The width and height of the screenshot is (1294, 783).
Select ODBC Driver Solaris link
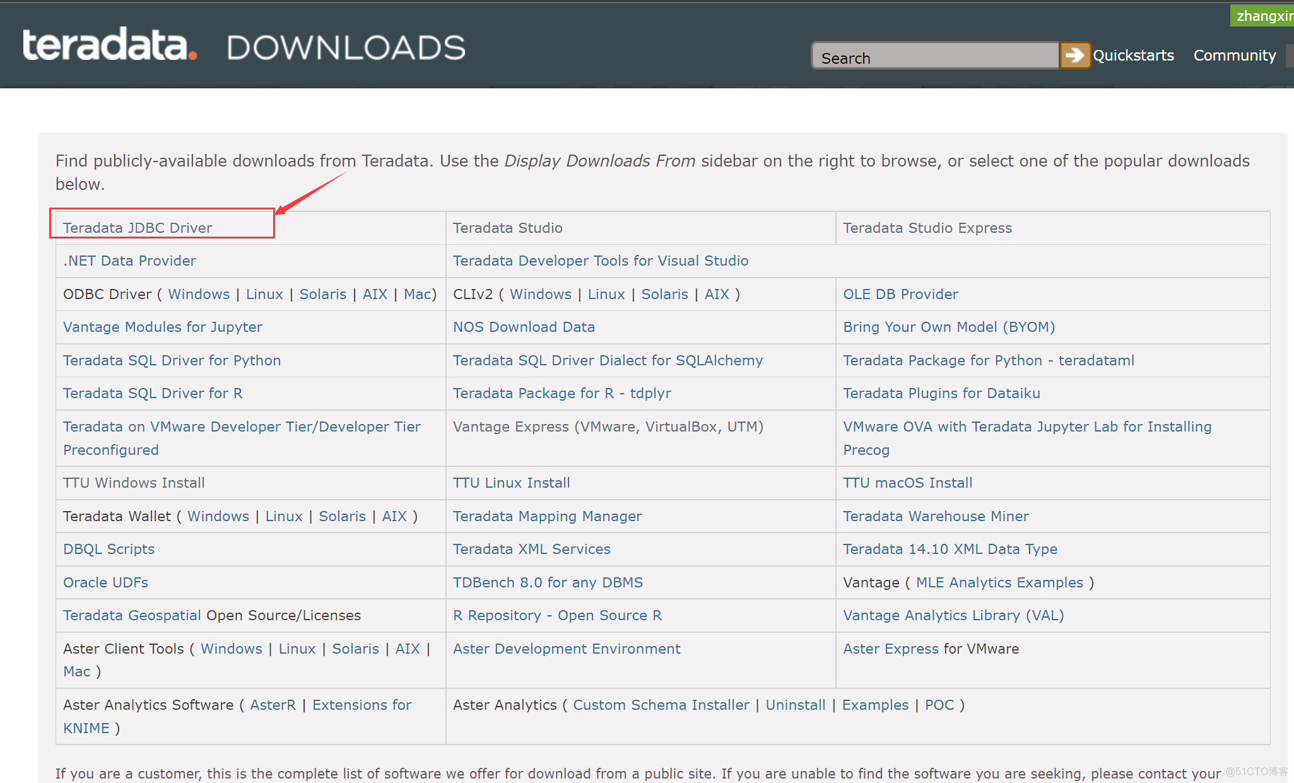[323, 294]
